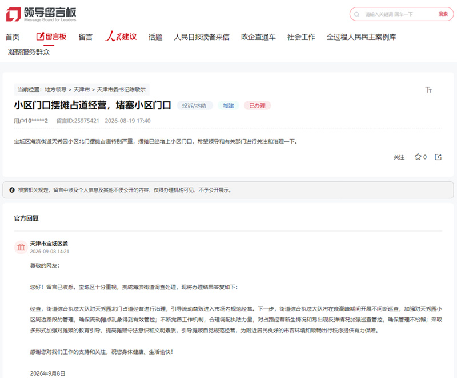This screenshot has height=378, width=457.
Task: Click the 留言ID:25975421 text
Action: 78,121
